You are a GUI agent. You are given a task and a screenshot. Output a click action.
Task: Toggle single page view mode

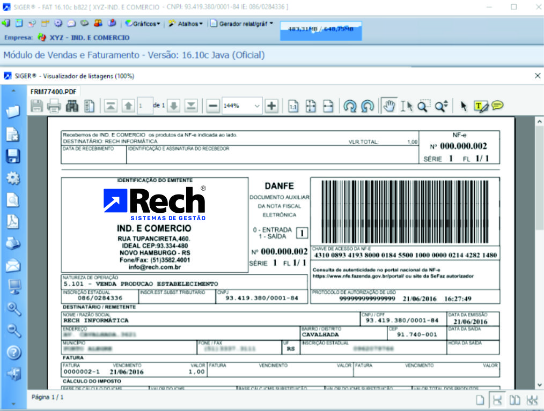click(481, 399)
